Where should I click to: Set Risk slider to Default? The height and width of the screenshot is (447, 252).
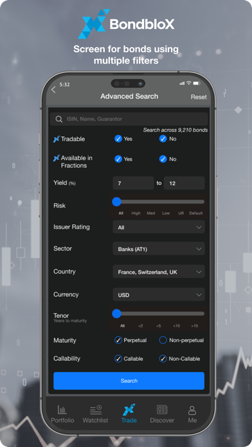pyautogui.click(x=196, y=213)
